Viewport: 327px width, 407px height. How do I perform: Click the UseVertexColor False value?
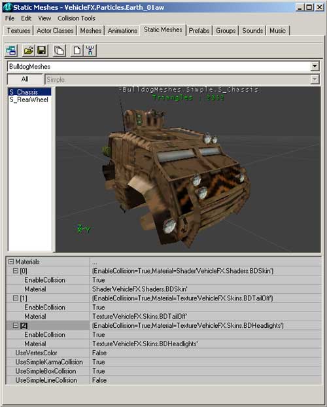(99, 353)
